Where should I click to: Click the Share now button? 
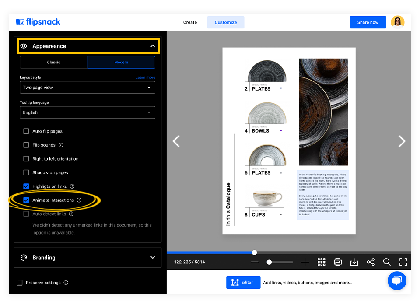coord(367,22)
